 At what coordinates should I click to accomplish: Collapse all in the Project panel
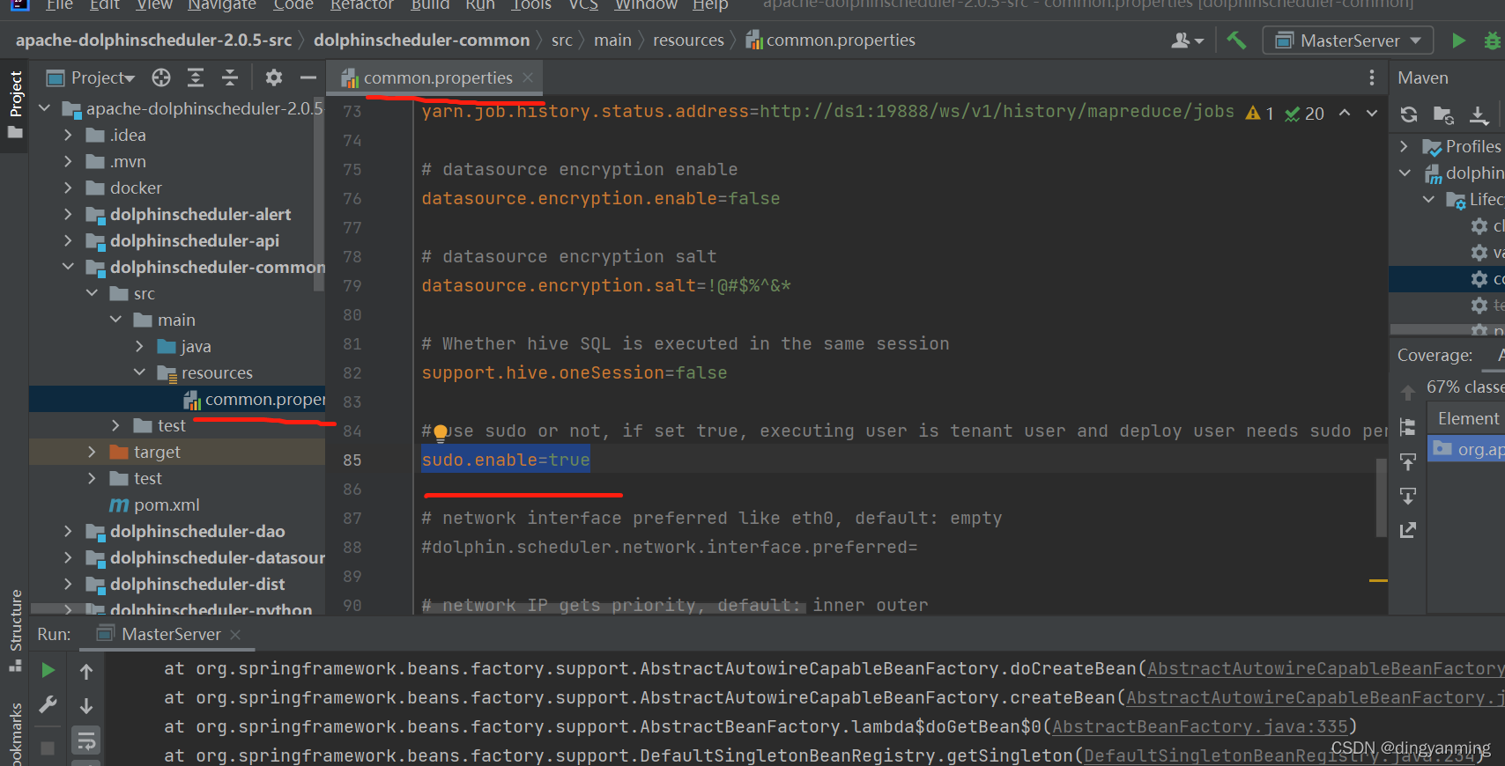pyautogui.click(x=230, y=77)
